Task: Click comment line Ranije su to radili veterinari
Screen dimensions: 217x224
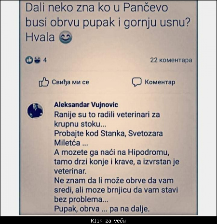Action: click(107, 114)
